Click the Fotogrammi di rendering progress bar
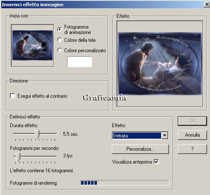The height and width of the screenshot is (195, 210). pos(125,183)
